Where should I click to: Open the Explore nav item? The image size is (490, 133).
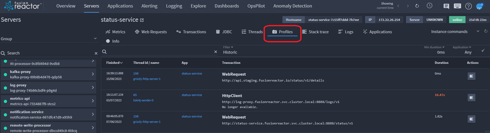tap(198, 6)
